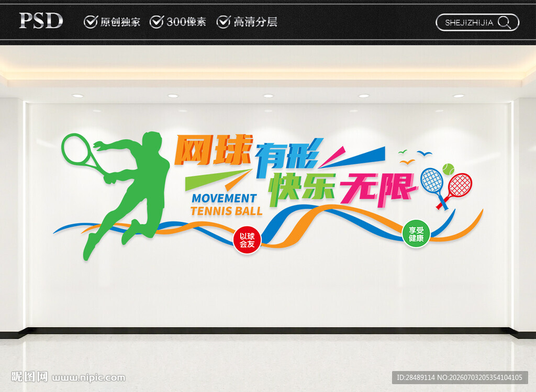Viewport: 536px width, 392px height.
Task: Click the small green bird silhouette
Action: click(403, 151)
